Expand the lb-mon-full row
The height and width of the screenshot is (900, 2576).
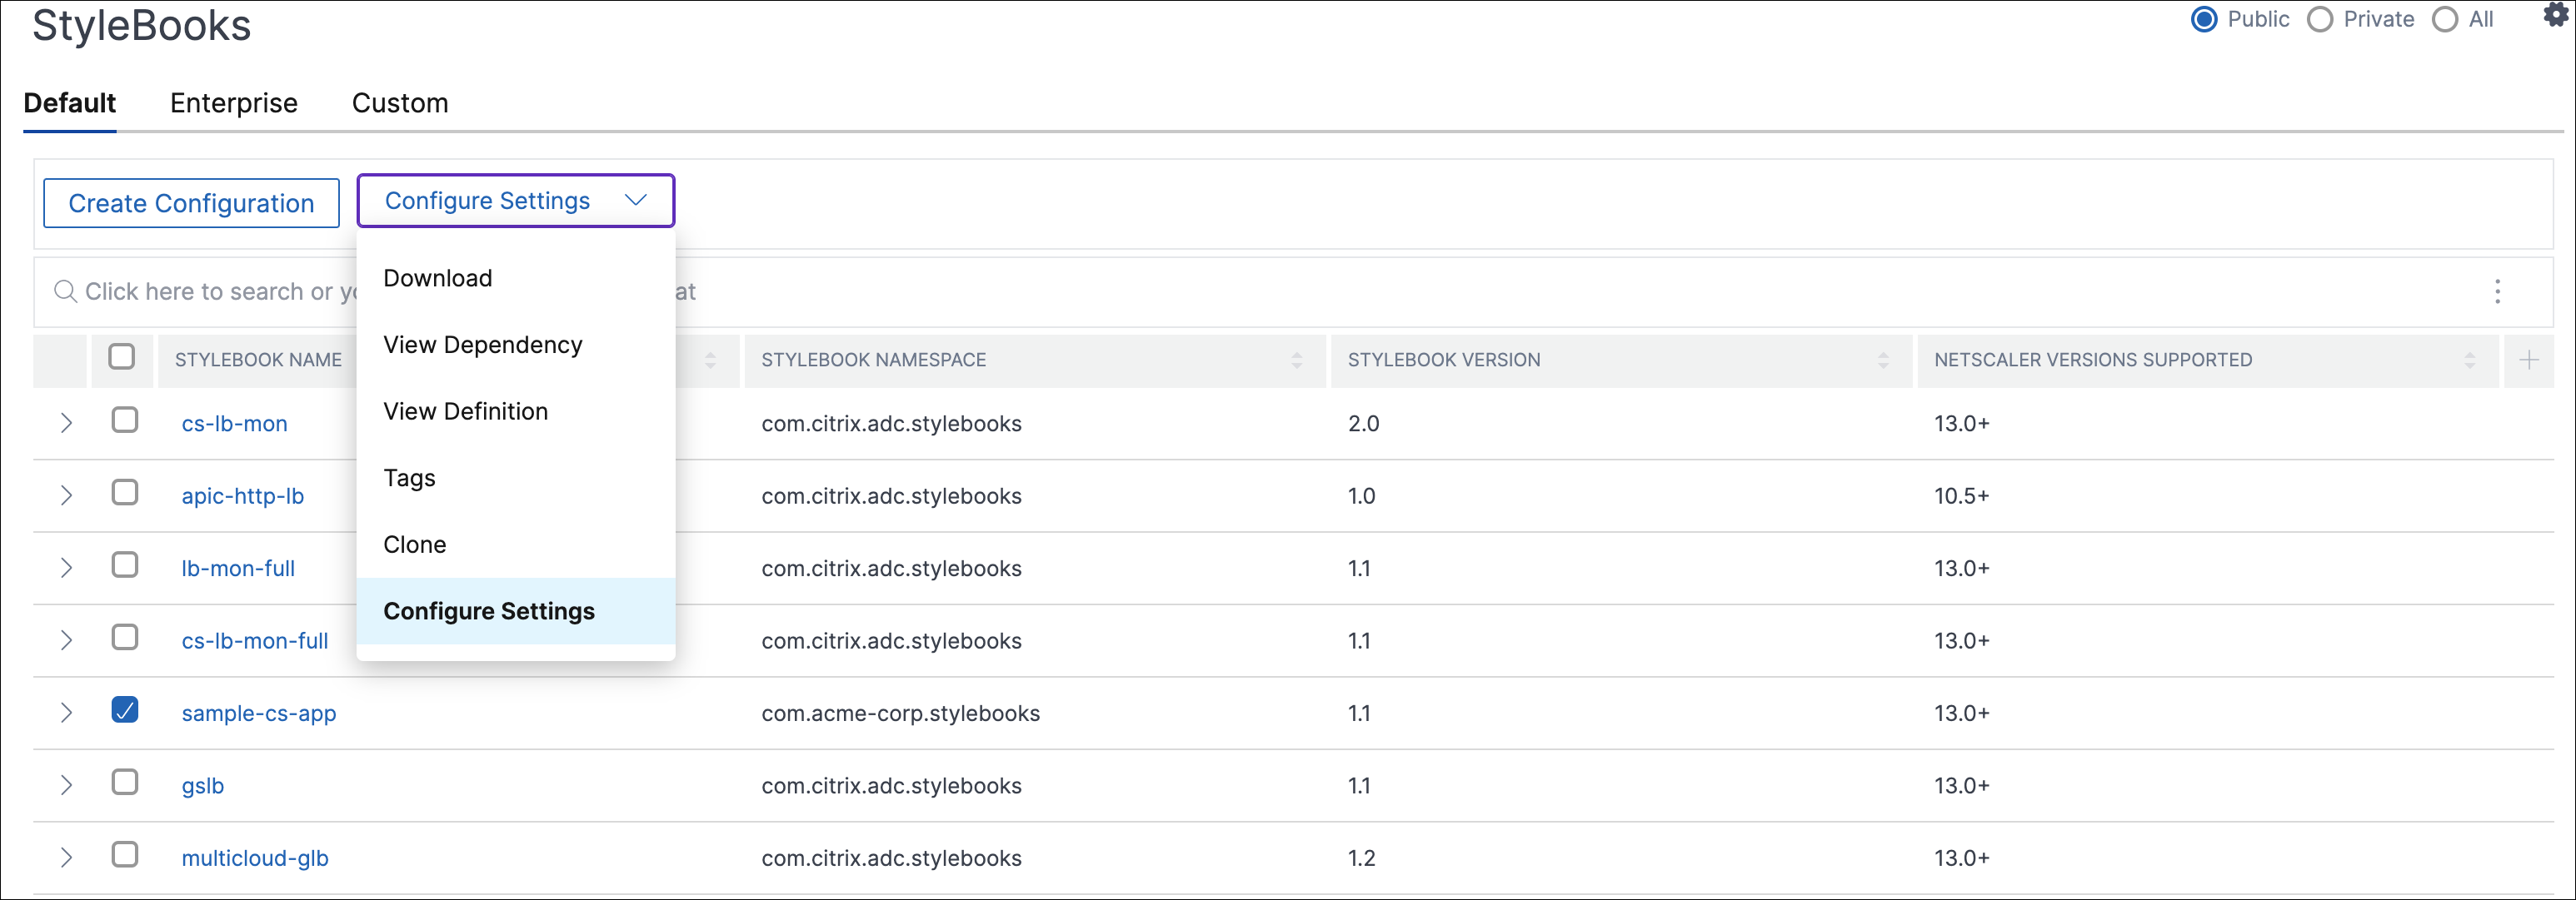[x=66, y=567]
